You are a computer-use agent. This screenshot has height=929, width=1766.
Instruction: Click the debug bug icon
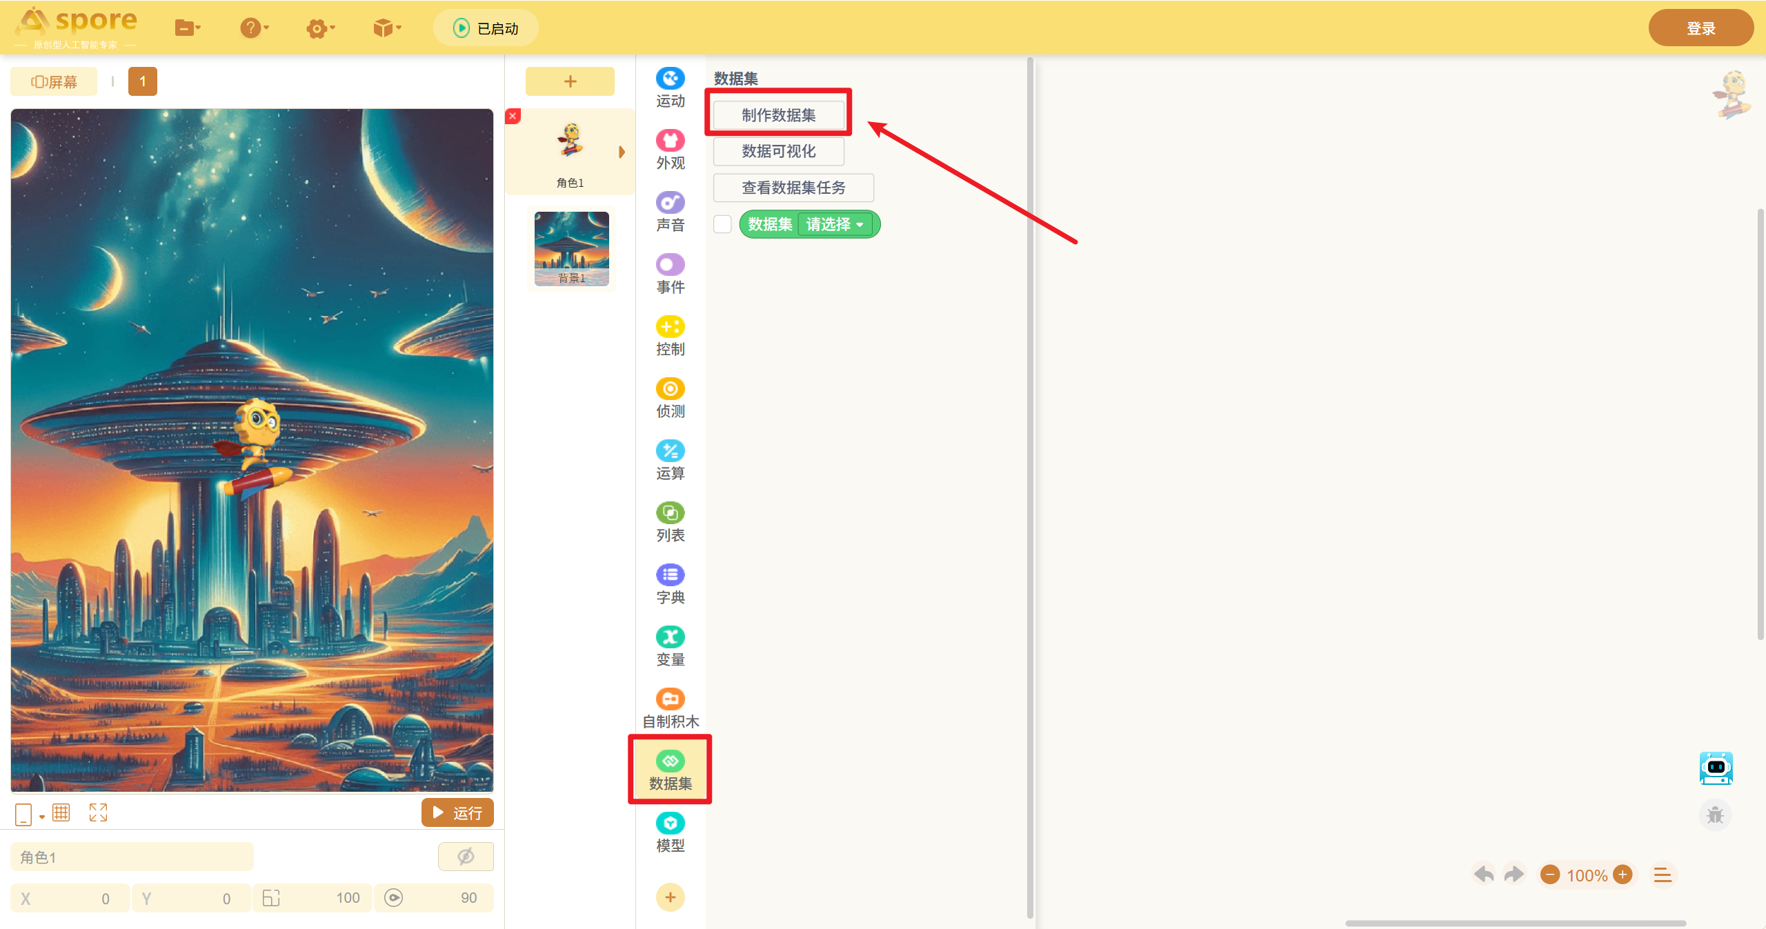[x=1715, y=815]
